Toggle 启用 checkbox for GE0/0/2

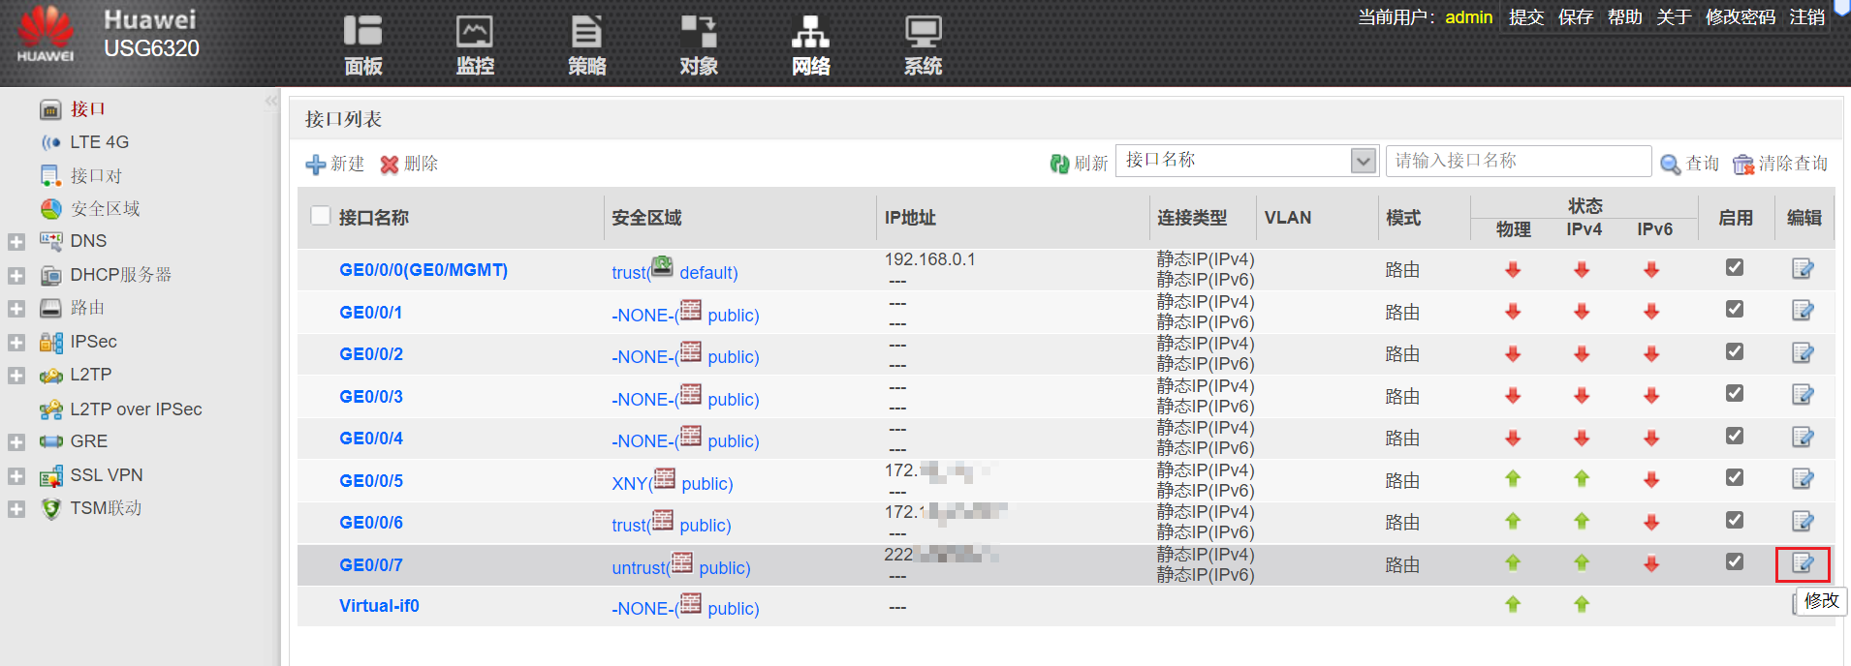click(x=1735, y=351)
